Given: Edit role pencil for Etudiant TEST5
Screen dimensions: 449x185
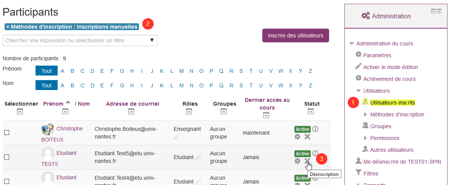Looking at the screenshot, I should click(198, 157).
